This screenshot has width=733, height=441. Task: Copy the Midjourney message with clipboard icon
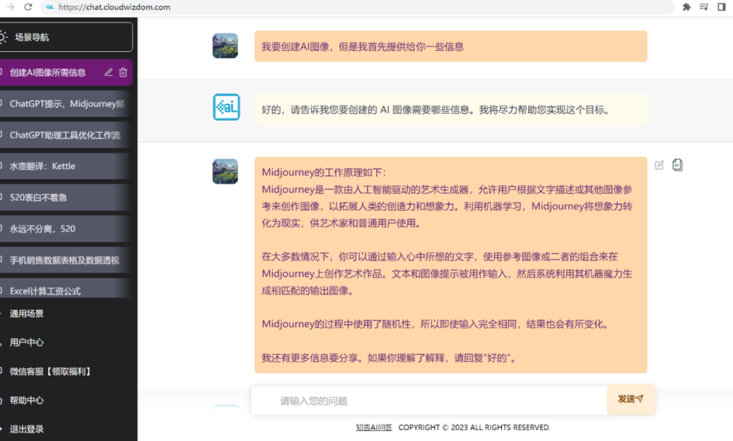677,165
